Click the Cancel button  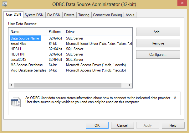122,125
